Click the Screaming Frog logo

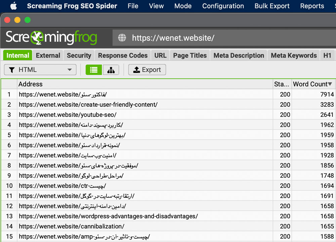(x=51, y=38)
